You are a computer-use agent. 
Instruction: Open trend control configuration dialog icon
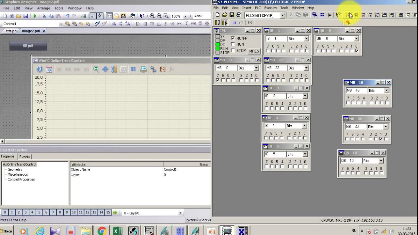pos(49,69)
